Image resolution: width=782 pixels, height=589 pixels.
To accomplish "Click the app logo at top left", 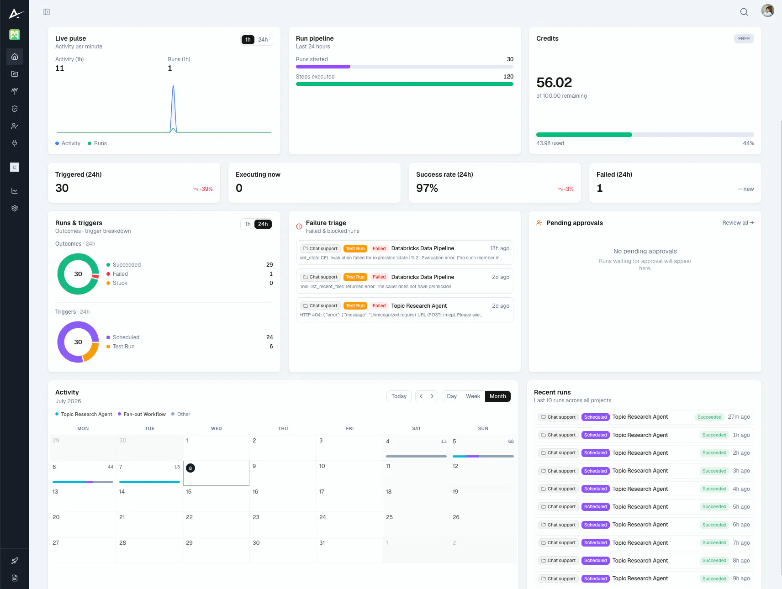I will point(16,14).
